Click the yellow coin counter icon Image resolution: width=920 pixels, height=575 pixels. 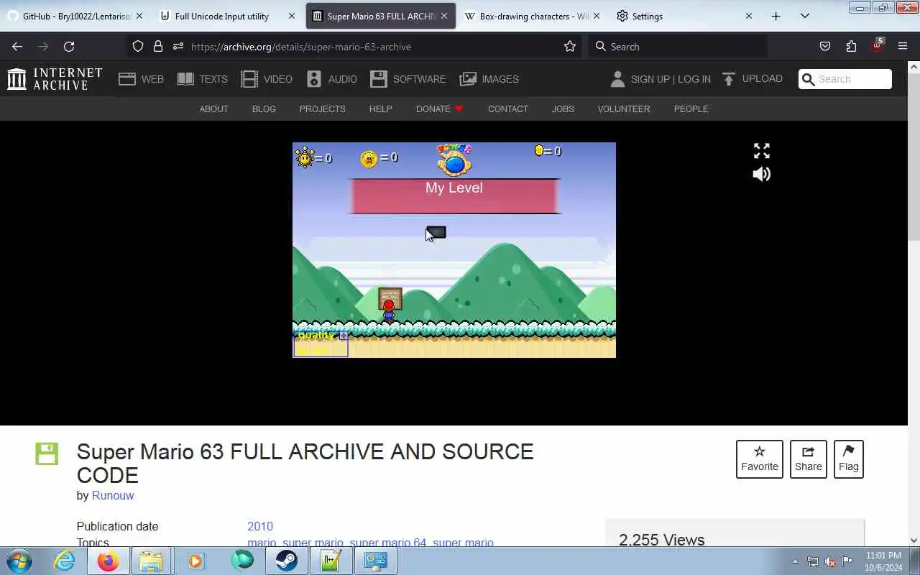(539, 150)
